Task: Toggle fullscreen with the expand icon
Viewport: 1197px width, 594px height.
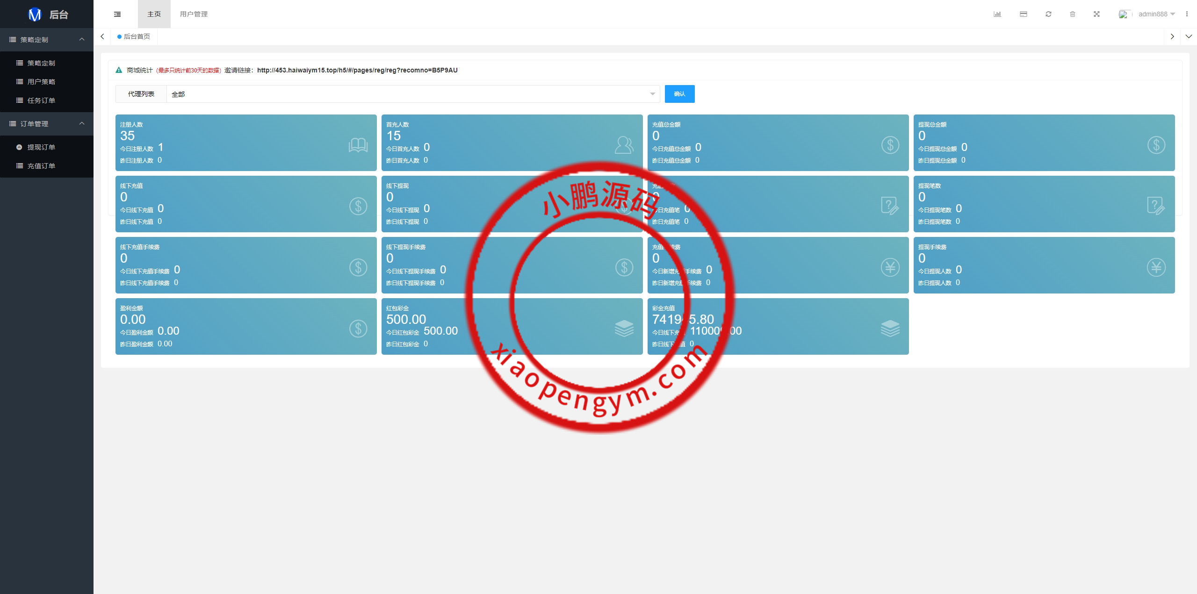Action: (x=1096, y=14)
